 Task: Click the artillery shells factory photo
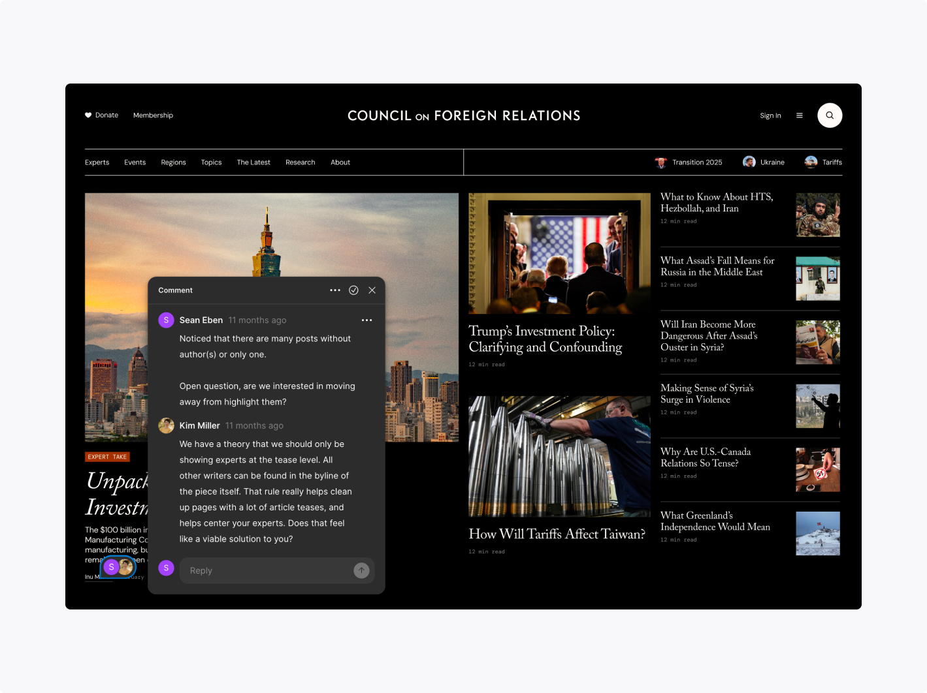point(559,456)
